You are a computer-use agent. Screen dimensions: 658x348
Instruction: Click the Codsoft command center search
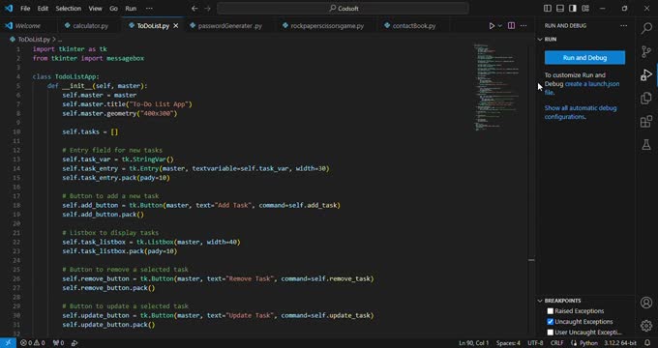(x=343, y=9)
